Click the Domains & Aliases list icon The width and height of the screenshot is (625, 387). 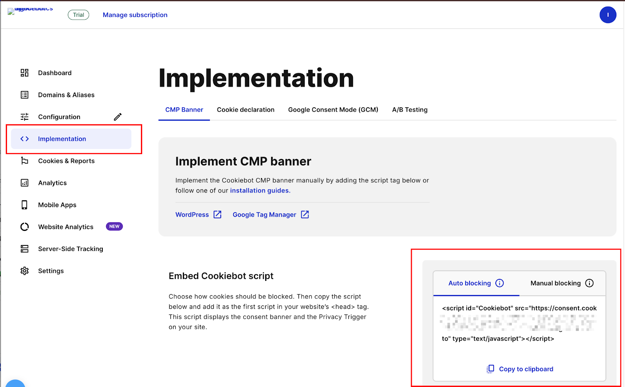25,95
